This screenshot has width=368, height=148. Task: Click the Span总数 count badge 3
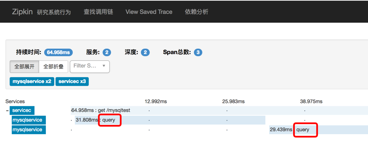(x=198, y=52)
